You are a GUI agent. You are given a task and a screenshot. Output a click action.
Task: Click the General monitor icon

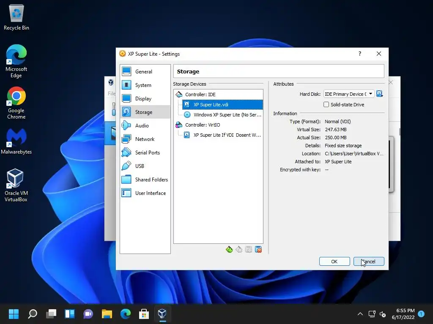(126, 71)
